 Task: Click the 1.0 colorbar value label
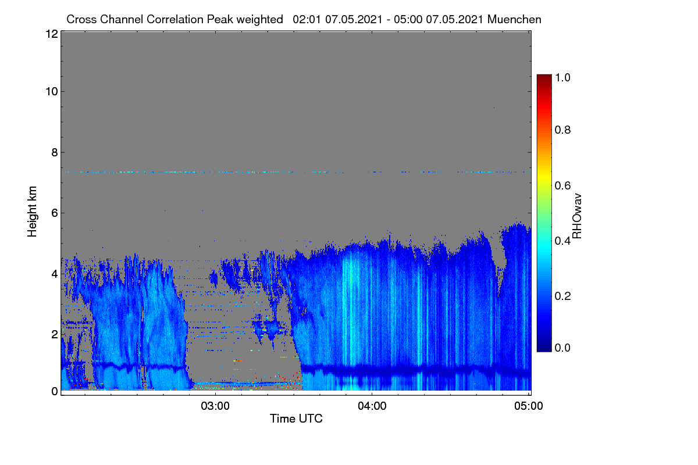563,77
